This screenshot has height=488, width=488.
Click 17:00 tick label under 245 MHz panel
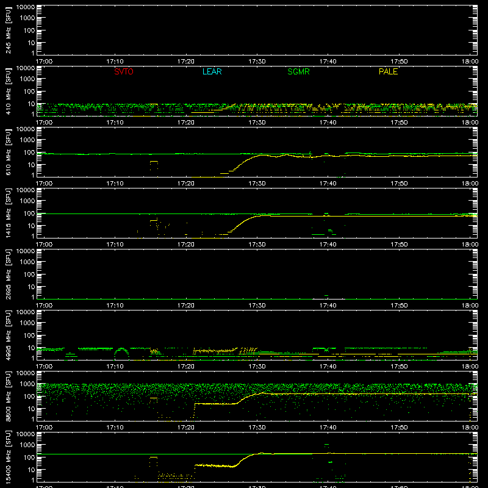(x=44, y=62)
